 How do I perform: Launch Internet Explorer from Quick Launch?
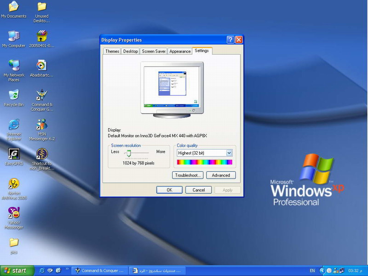point(42,270)
